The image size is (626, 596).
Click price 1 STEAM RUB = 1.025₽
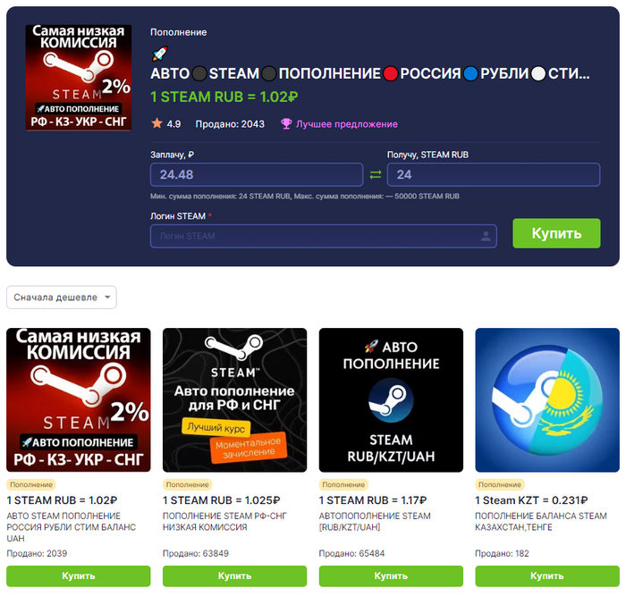[221, 500]
